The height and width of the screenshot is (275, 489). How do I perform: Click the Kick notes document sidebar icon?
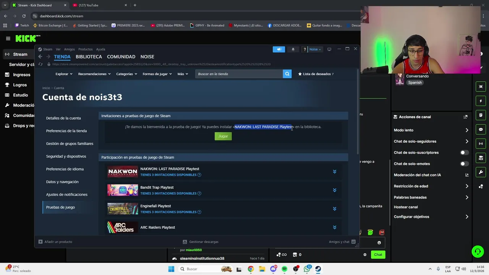point(481,115)
